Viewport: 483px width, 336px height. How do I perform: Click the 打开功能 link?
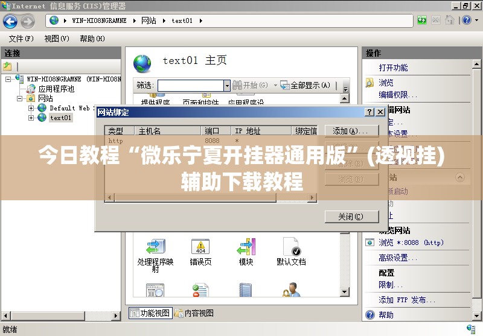click(x=393, y=68)
